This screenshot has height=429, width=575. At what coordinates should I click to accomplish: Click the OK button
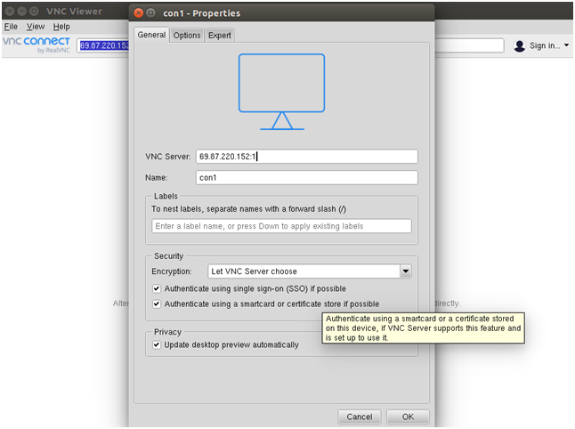point(408,417)
